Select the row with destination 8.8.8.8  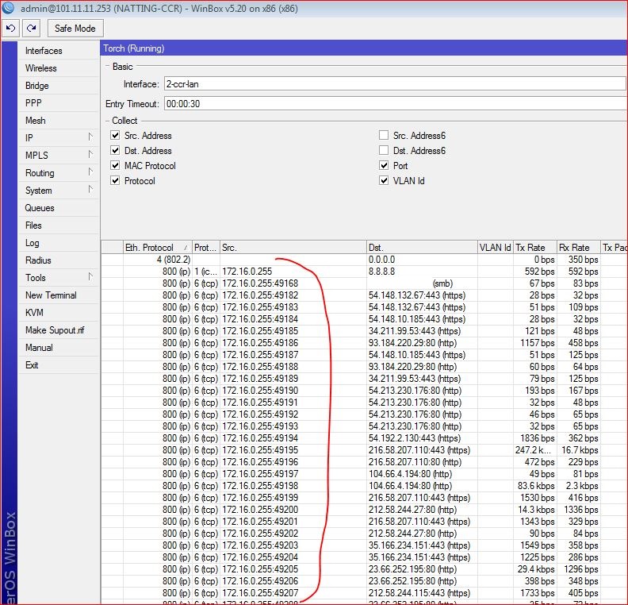pos(396,271)
